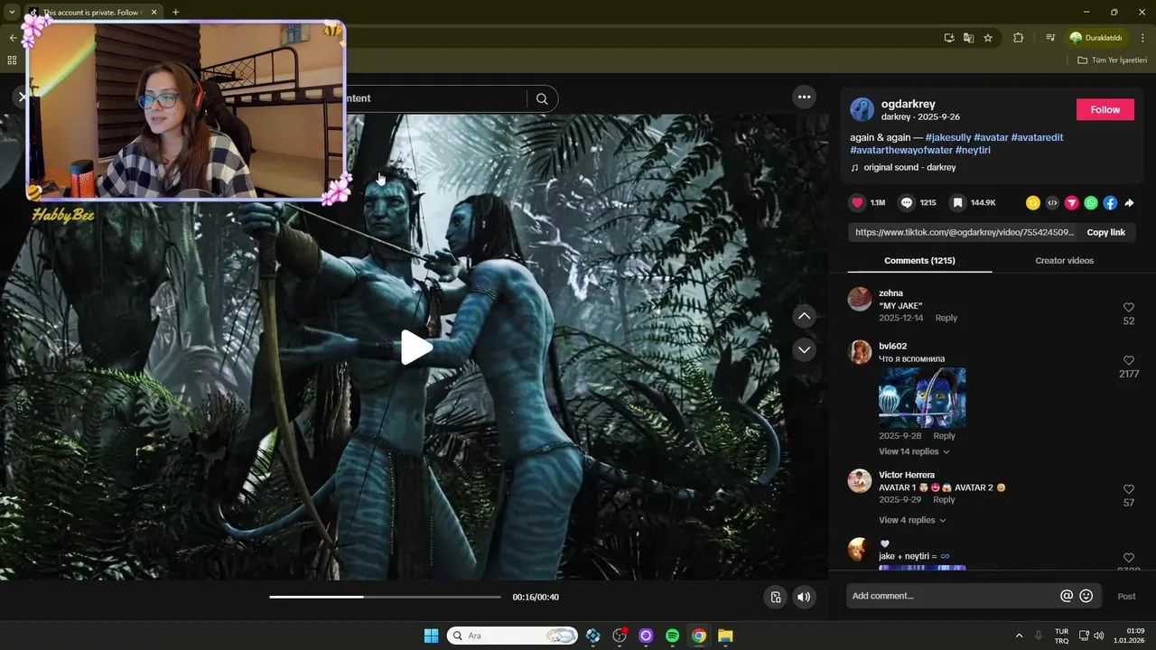1156x650 pixels.
Task: Show hidden system tray icons
Action: [x=1020, y=636]
